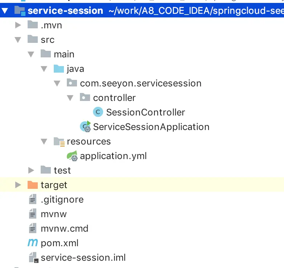Viewport: 284px width, 268px height.
Task: Select the mvnw.cmd file
Action: [x=64, y=228]
